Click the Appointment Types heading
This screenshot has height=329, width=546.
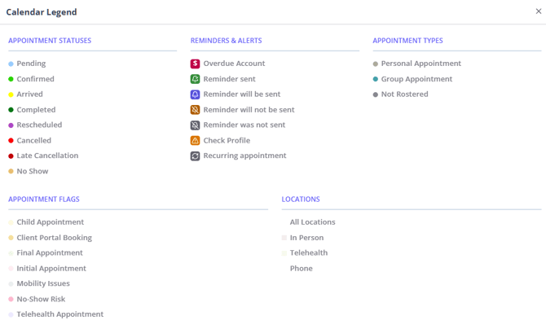click(x=407, y=41)
